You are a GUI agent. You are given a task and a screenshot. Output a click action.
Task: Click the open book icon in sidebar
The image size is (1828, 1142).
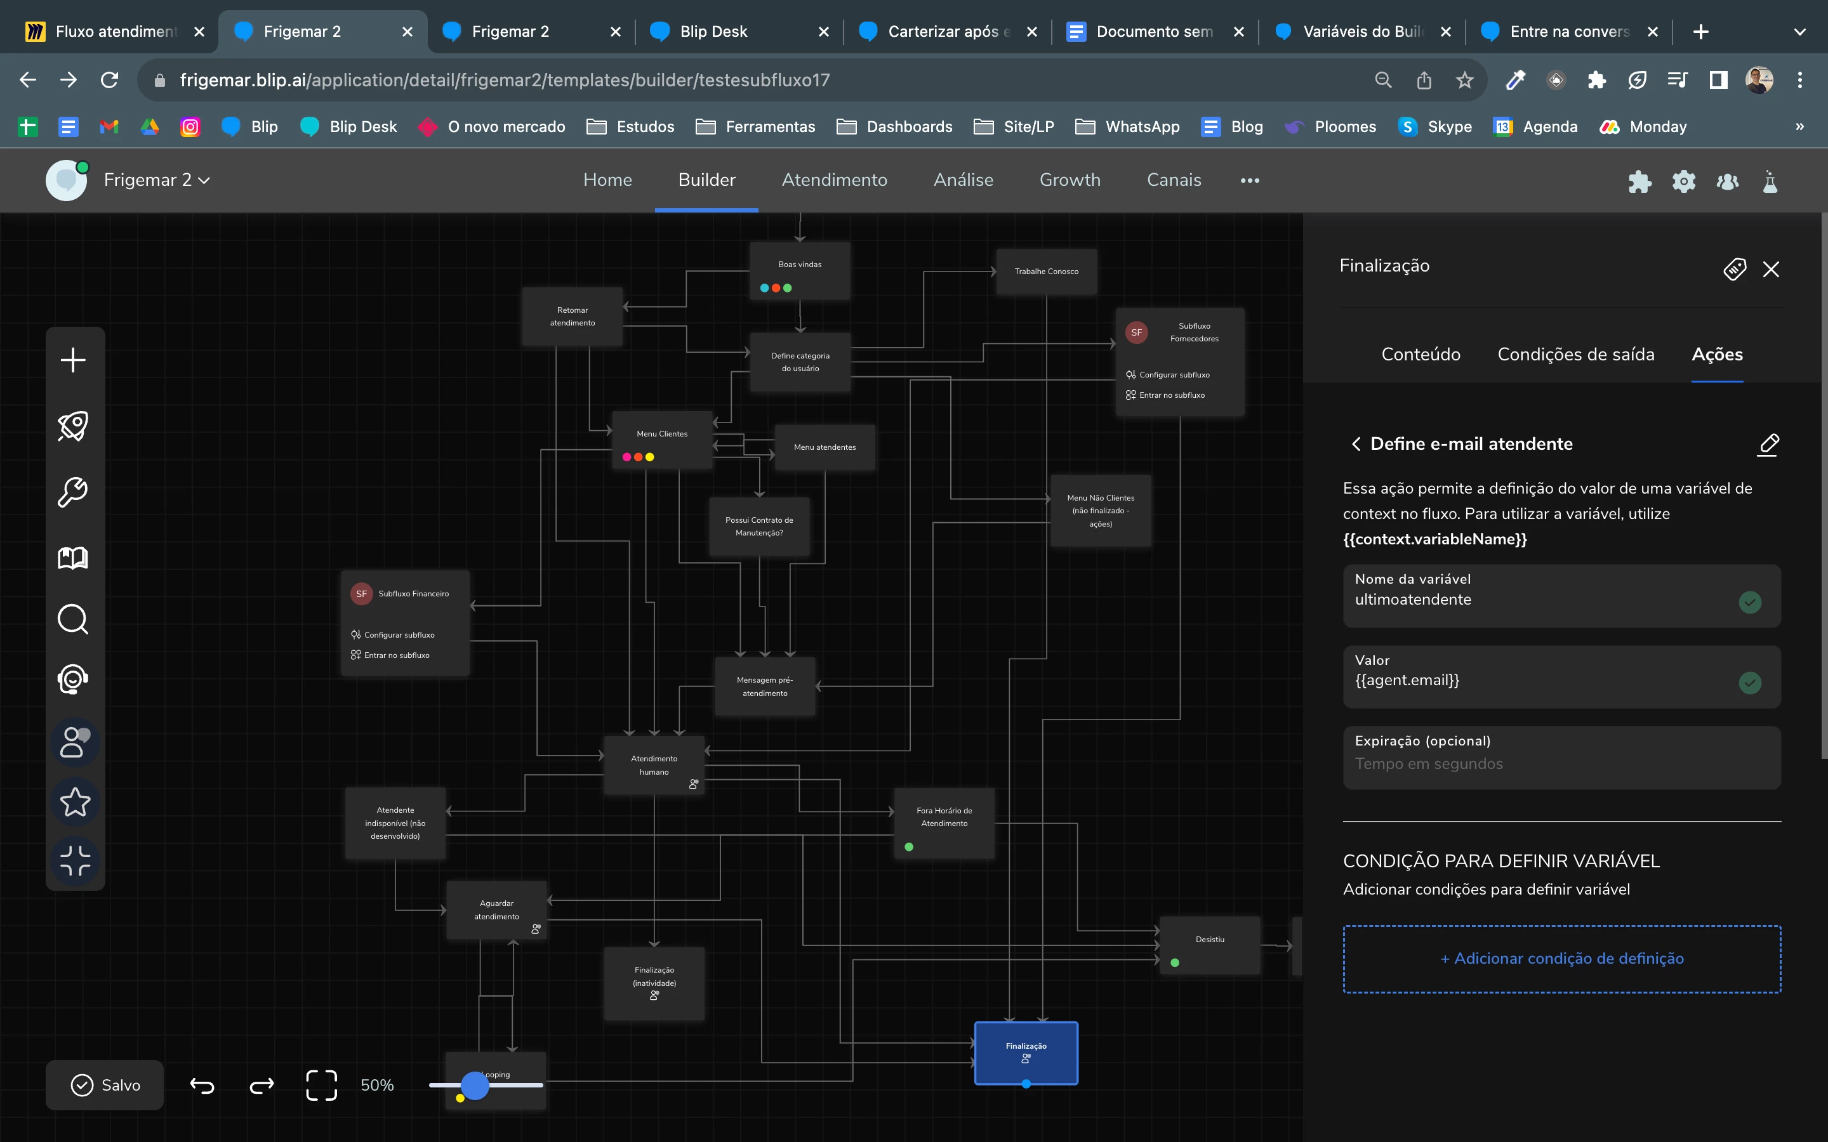[x=73, y=558]
